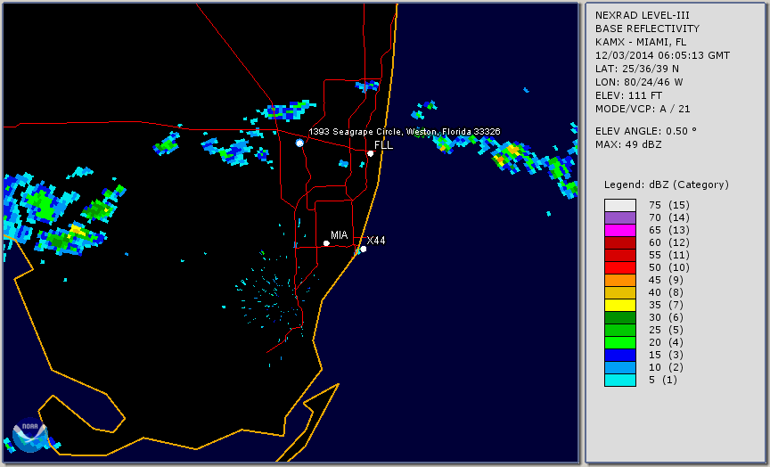The image size is (770, 467).
Task: Click the Weston address location marker
Action: pos(300,143)
